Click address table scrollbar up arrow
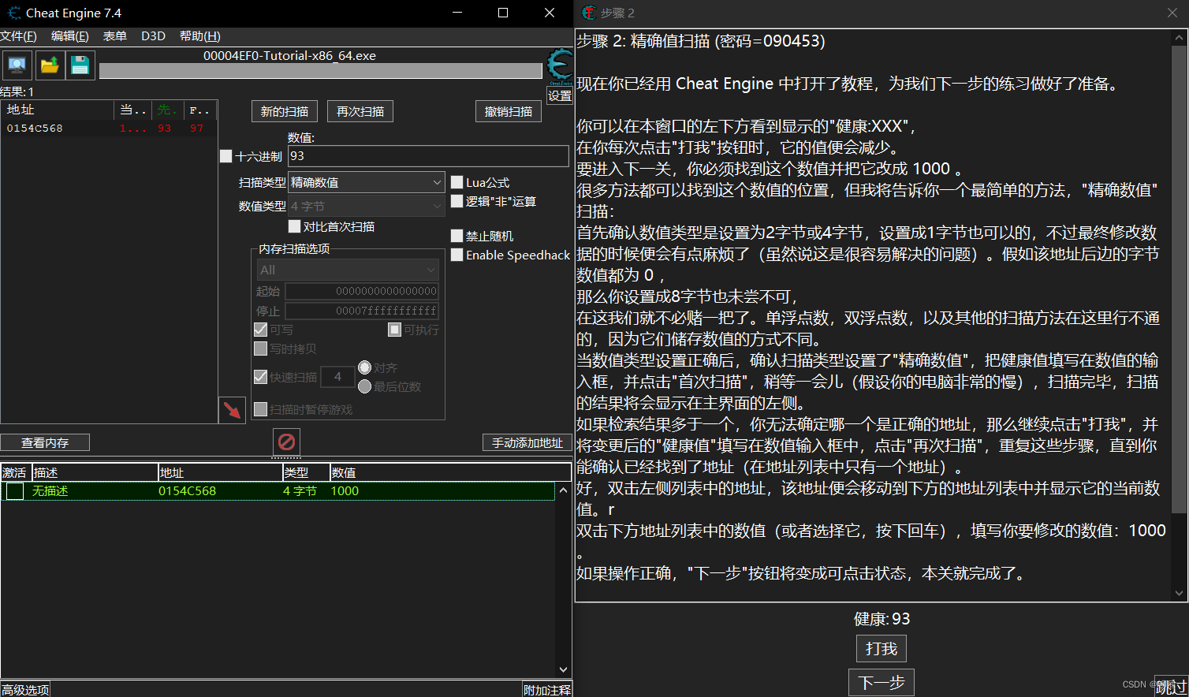Screen dimensions: 1189x697 coord(563,490)
